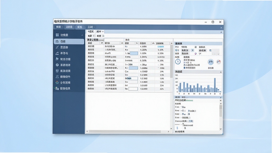Switch to the second top menu tab
This screenshot has width=272, height=153.
tap(69, 27)
